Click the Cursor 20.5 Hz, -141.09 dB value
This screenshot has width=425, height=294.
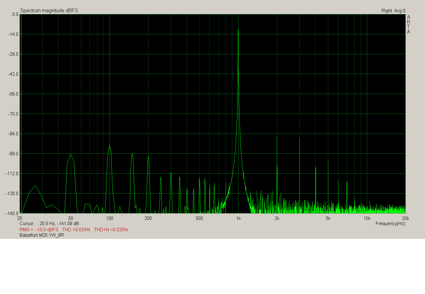pyautogui.click(x=59, y=224)
